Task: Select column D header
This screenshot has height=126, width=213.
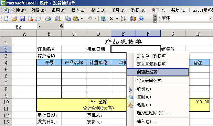Action: coord(98,34)
